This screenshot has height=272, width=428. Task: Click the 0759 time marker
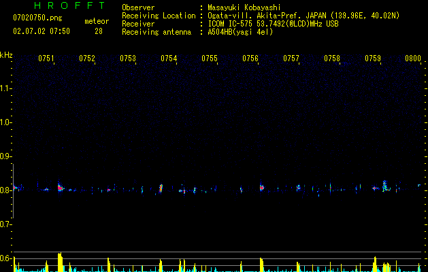[373, 58]
